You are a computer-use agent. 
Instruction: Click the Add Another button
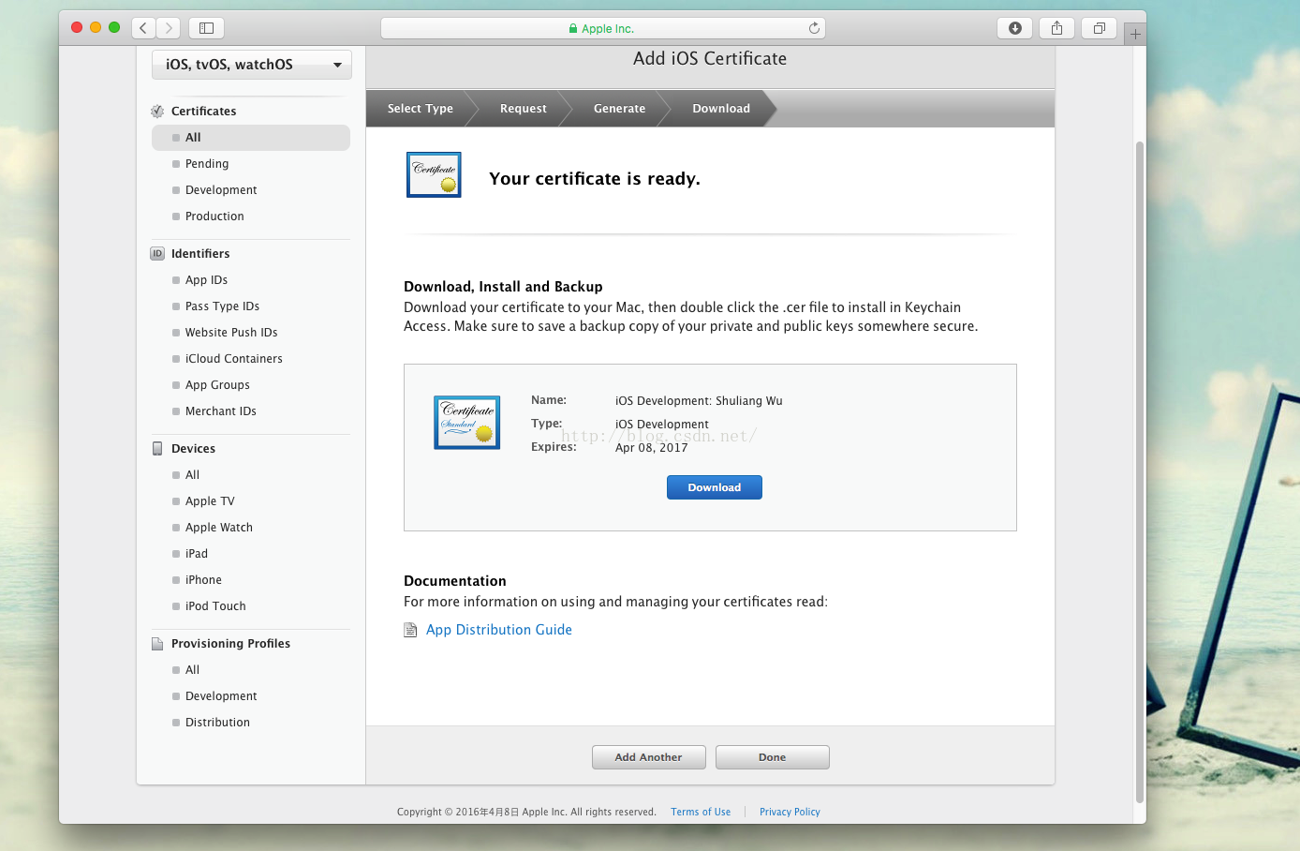649,757
